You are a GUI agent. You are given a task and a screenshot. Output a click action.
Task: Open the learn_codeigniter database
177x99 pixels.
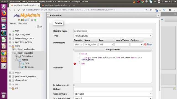27,49
